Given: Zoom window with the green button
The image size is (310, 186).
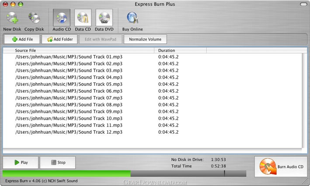Looking at the screenshot, I should pos(21,4).
